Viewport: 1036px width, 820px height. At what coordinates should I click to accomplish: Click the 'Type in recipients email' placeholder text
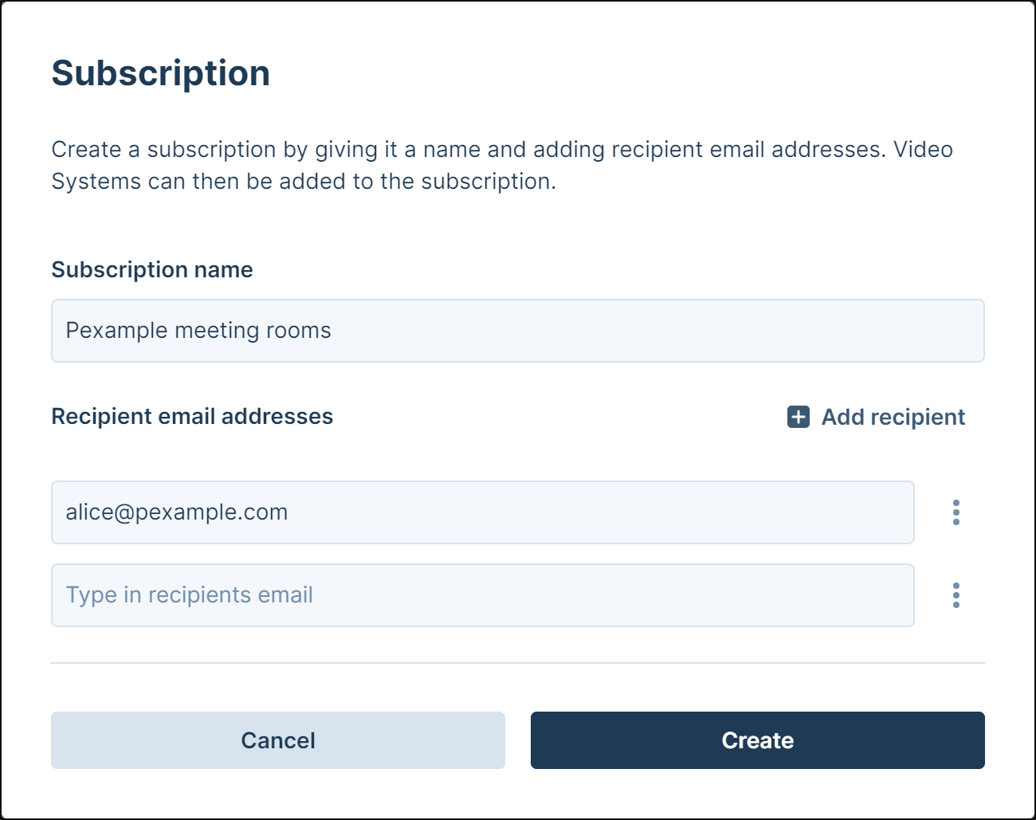[190, 595]
